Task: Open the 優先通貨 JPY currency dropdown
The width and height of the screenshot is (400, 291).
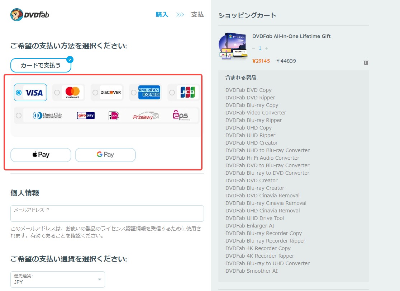Action: pyautogui.click(x=58, y=280)
